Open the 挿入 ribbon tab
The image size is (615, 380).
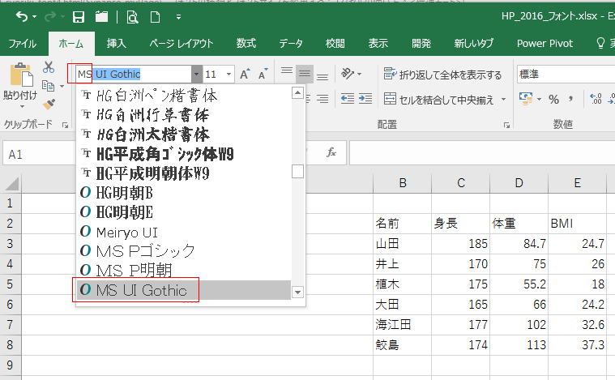pyautogui.click(x=116, y=43)
